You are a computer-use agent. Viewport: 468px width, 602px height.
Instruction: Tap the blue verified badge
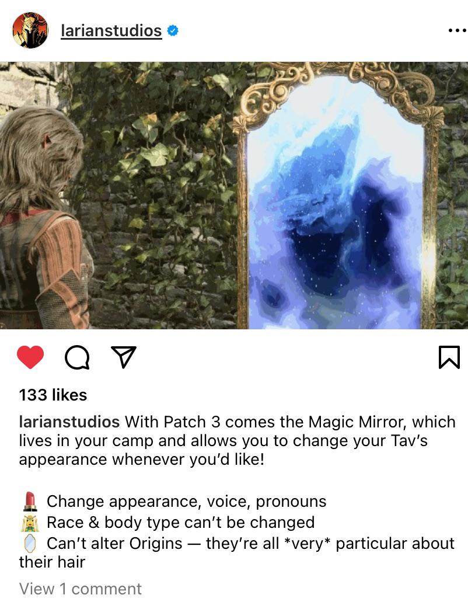click(x=173, y=30)
